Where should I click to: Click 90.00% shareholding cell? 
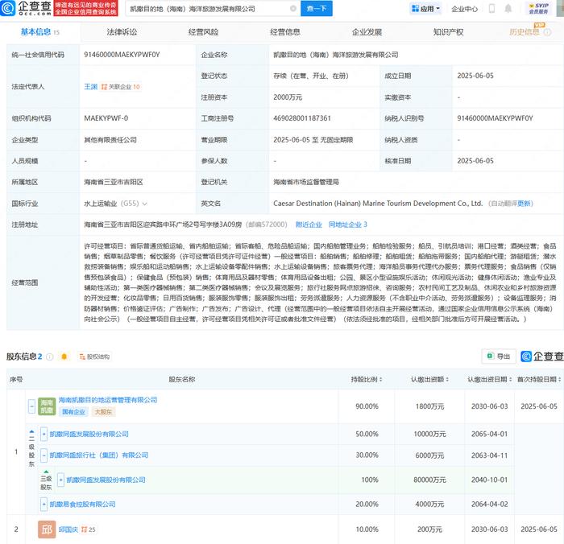[x=367, y=406]
